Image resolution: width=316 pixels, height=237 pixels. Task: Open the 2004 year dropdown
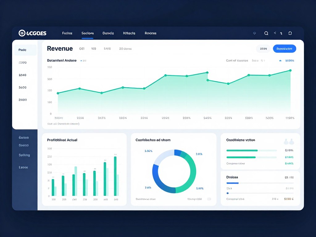263,48
